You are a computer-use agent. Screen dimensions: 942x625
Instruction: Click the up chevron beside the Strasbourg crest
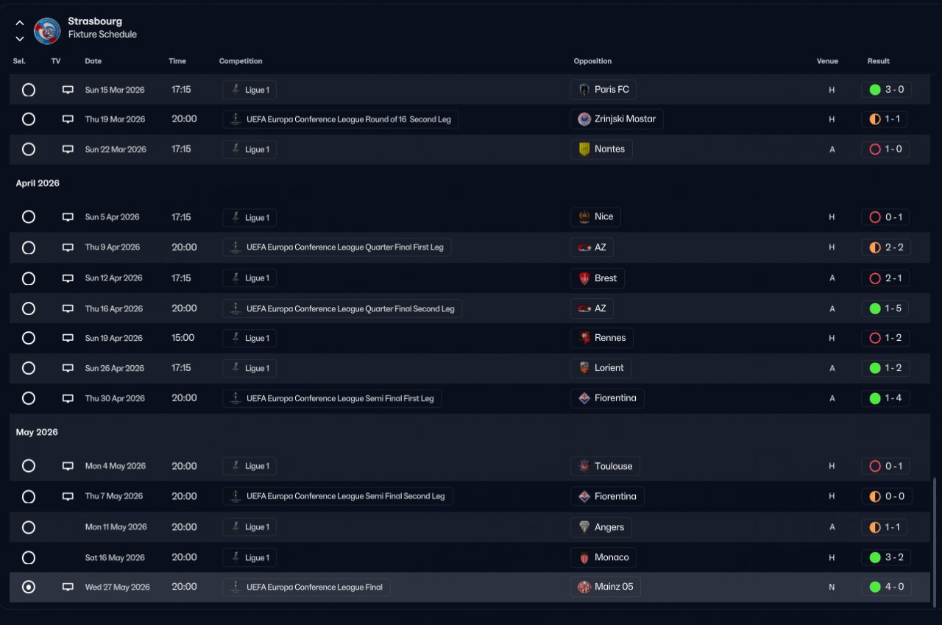click(x=20, y=23)
